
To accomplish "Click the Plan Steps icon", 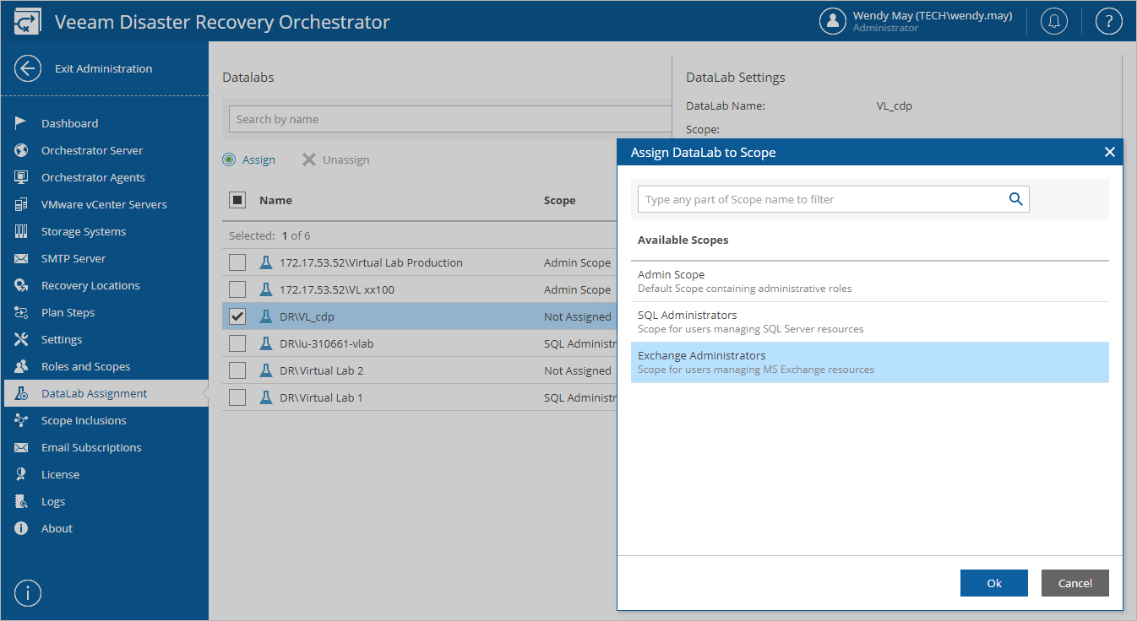I will pyautogui.click(x=22, y=312).
